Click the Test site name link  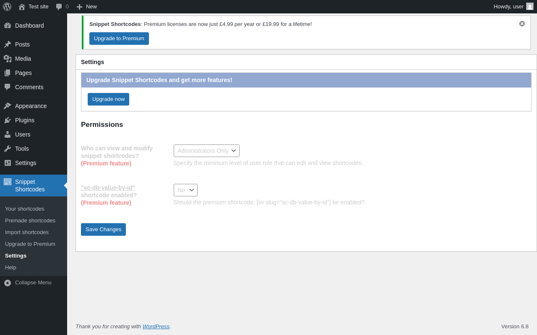(39, 7)
